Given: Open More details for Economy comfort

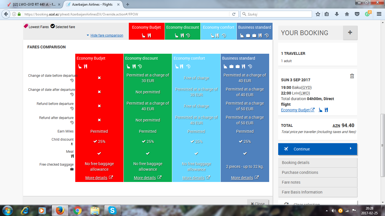Looking at the screenshot, I should 196,178.
